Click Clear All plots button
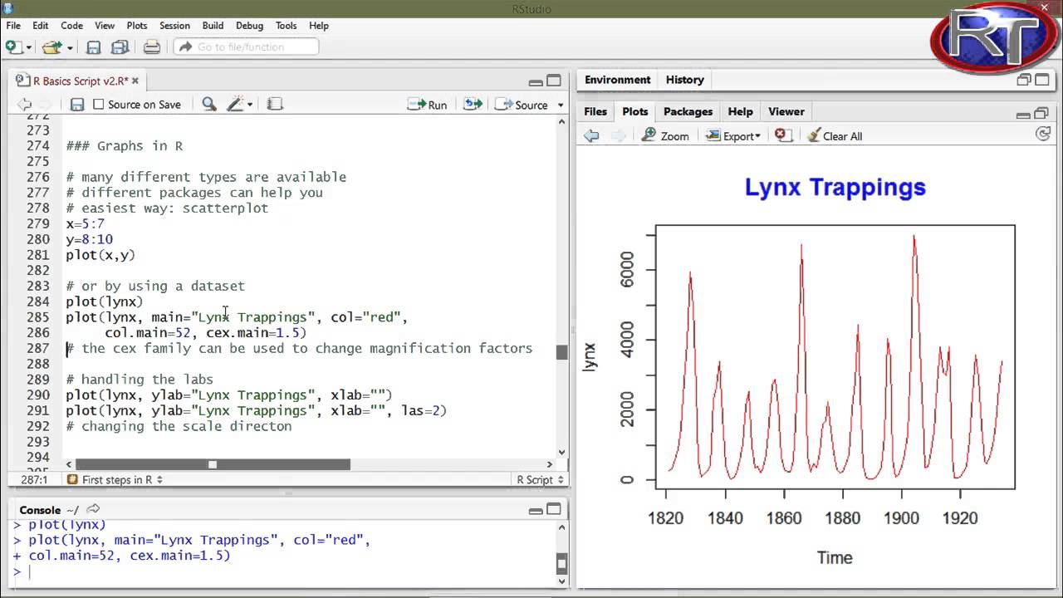The image size is (1063, 598). point(835,136)
